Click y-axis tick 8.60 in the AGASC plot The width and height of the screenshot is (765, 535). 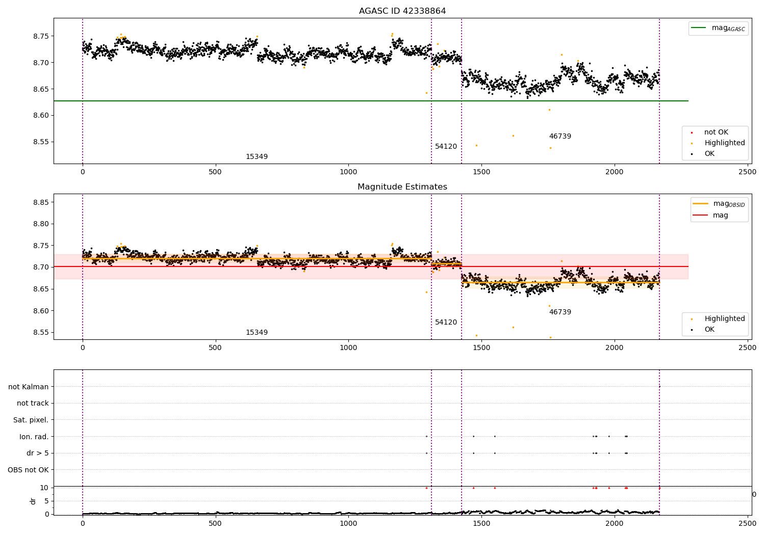41,116
